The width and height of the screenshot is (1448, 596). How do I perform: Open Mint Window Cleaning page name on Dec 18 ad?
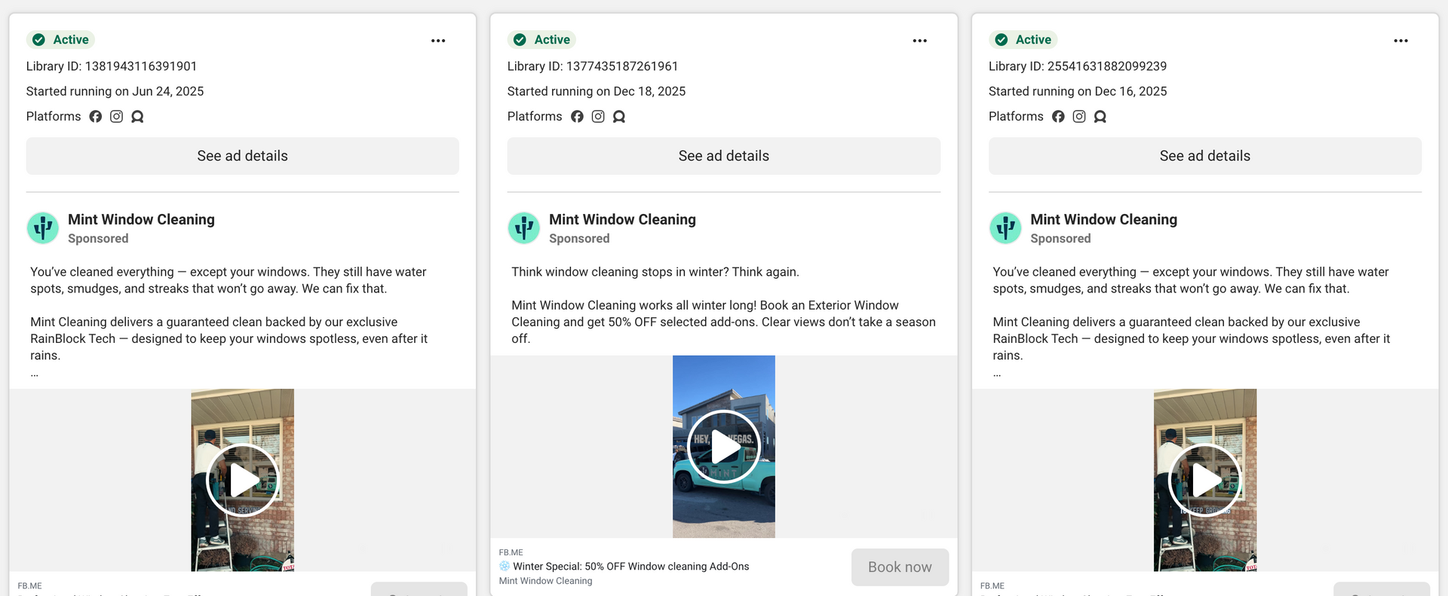point(622,219)
